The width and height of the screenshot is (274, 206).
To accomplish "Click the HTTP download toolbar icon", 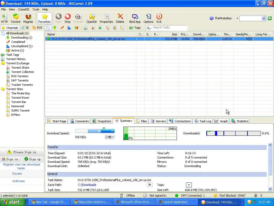I will (4, 19).
